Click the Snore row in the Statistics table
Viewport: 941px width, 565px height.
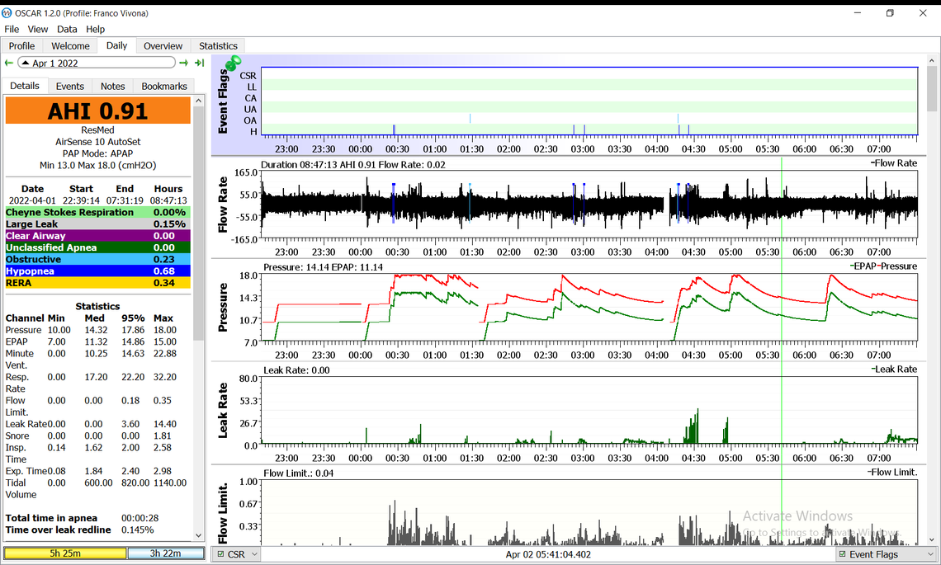click(89, 436)
